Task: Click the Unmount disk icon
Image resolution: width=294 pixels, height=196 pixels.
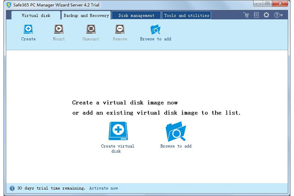Action: pyautogui.click(x=90, y=29)
